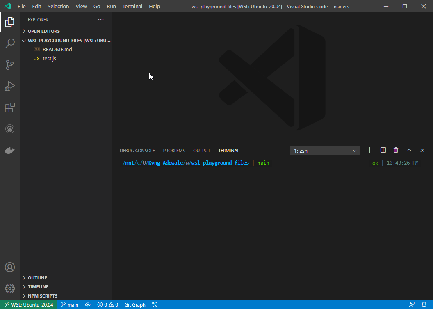Open the Explorer view in activity bar

(10, 22)
